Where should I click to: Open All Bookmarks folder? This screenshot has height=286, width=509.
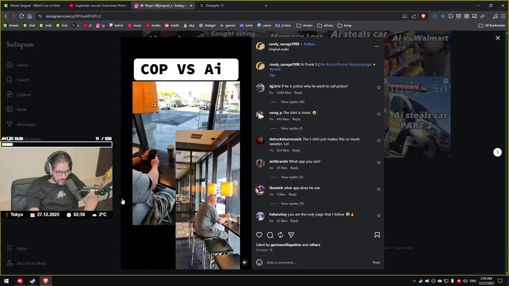click(x=492, y=25)
